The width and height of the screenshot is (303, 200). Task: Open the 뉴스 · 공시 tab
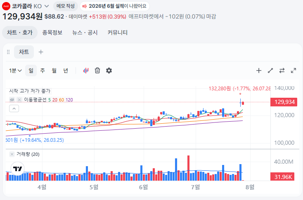[x=85, y=33]
